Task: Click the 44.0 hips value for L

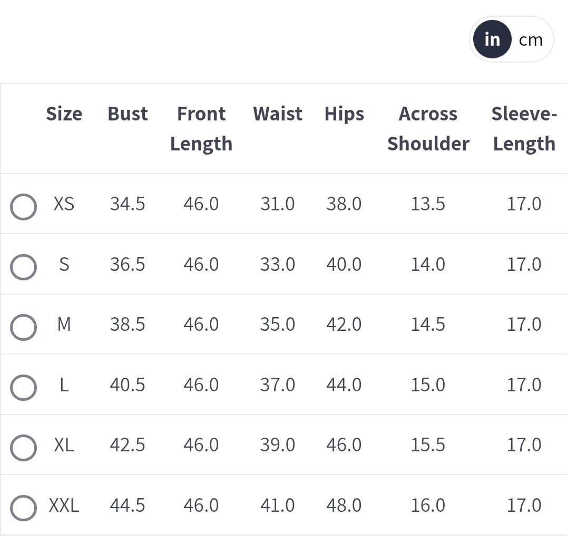Action: 344,385
